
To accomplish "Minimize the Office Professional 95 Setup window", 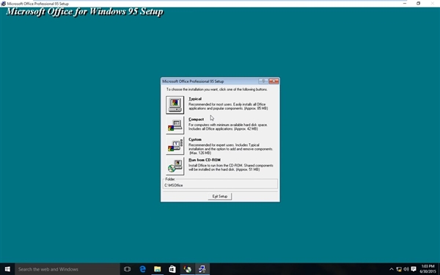I will [x=405, y=4].
